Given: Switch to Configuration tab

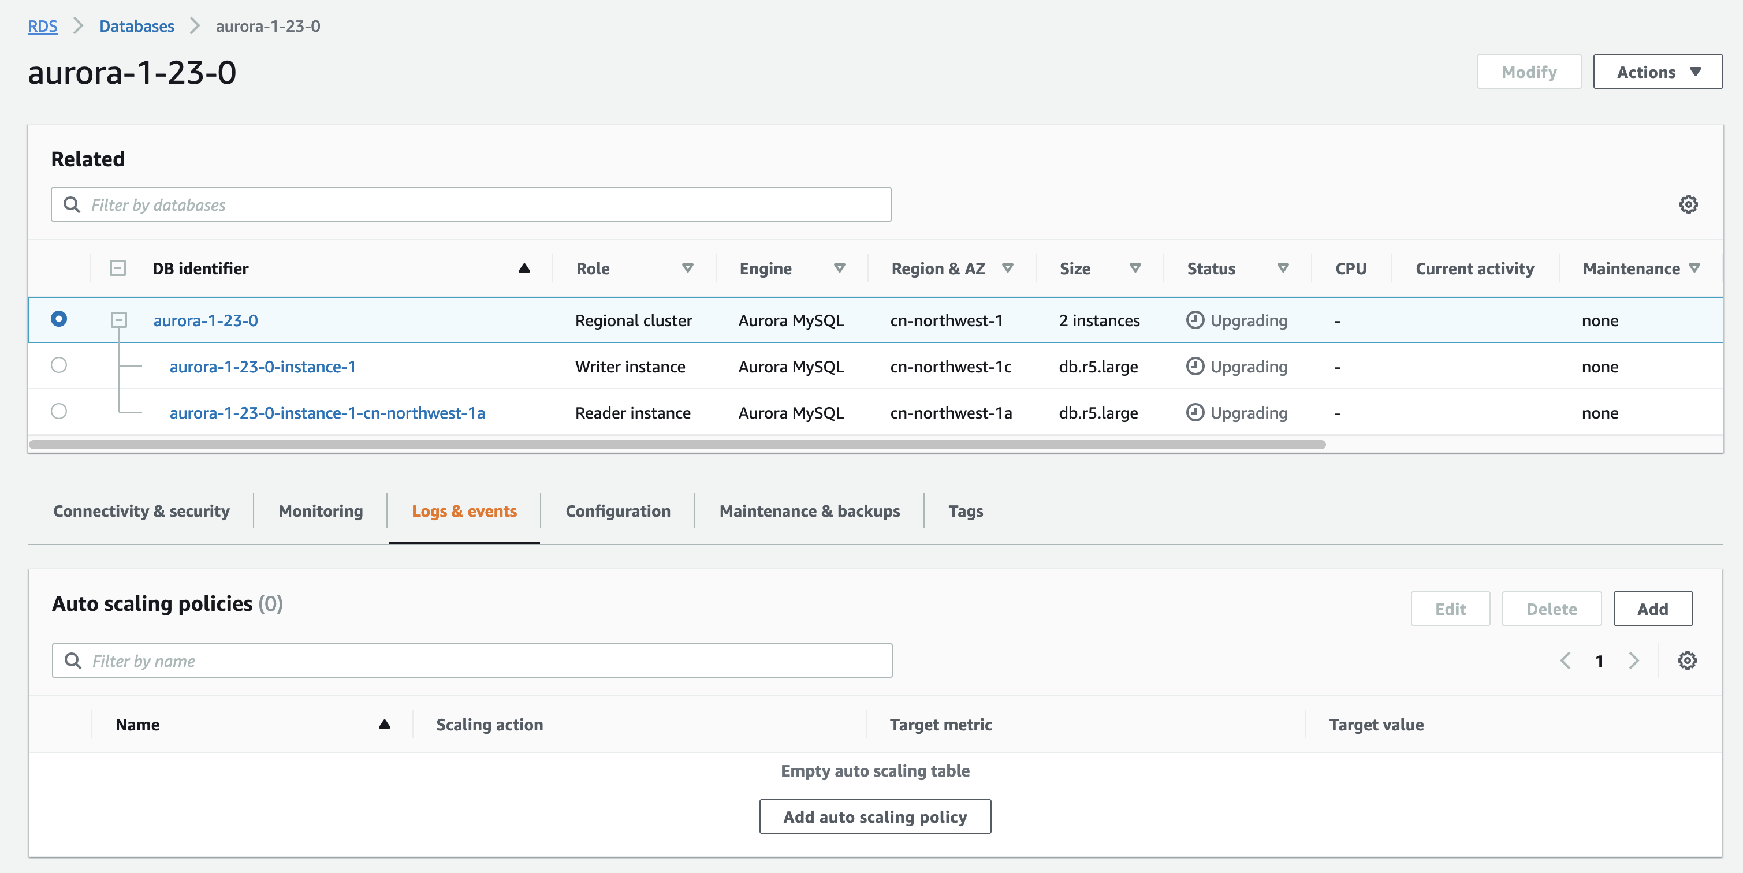Looking at the screenshot, I should pos(618,510).
